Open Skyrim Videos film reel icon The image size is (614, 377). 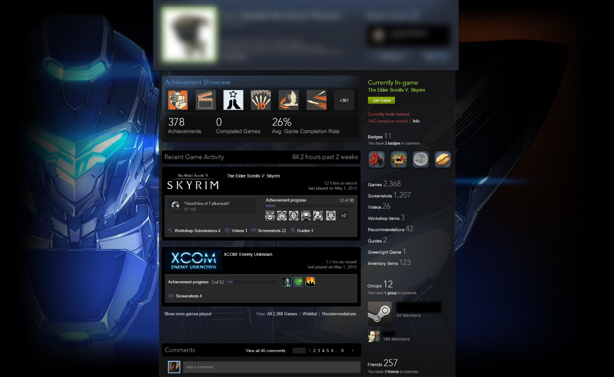click(227, 230)
